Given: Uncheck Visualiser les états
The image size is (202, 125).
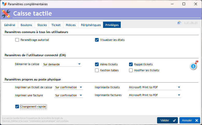Looking at the screenshot, I should point(97,40).
